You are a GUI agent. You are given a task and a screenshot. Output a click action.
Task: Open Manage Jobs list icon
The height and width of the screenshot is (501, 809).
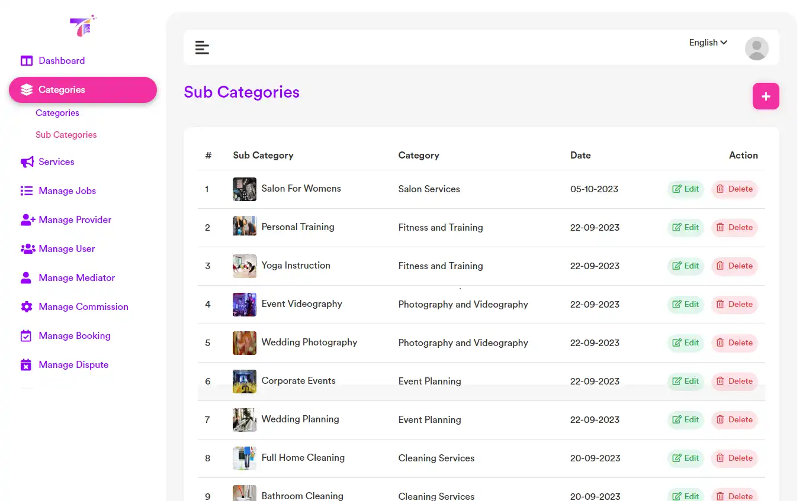point(26,190)
